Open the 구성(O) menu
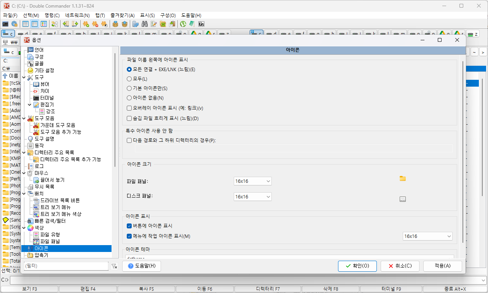 click(168, 15)
